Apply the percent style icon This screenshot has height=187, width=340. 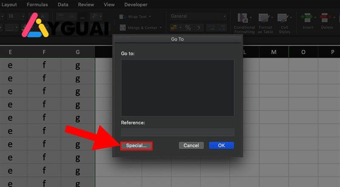coord(187,28)
